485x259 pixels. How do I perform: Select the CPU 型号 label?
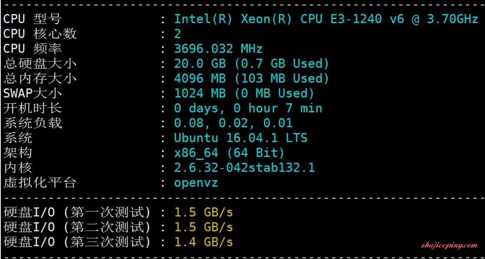click(x=33, y=19)
